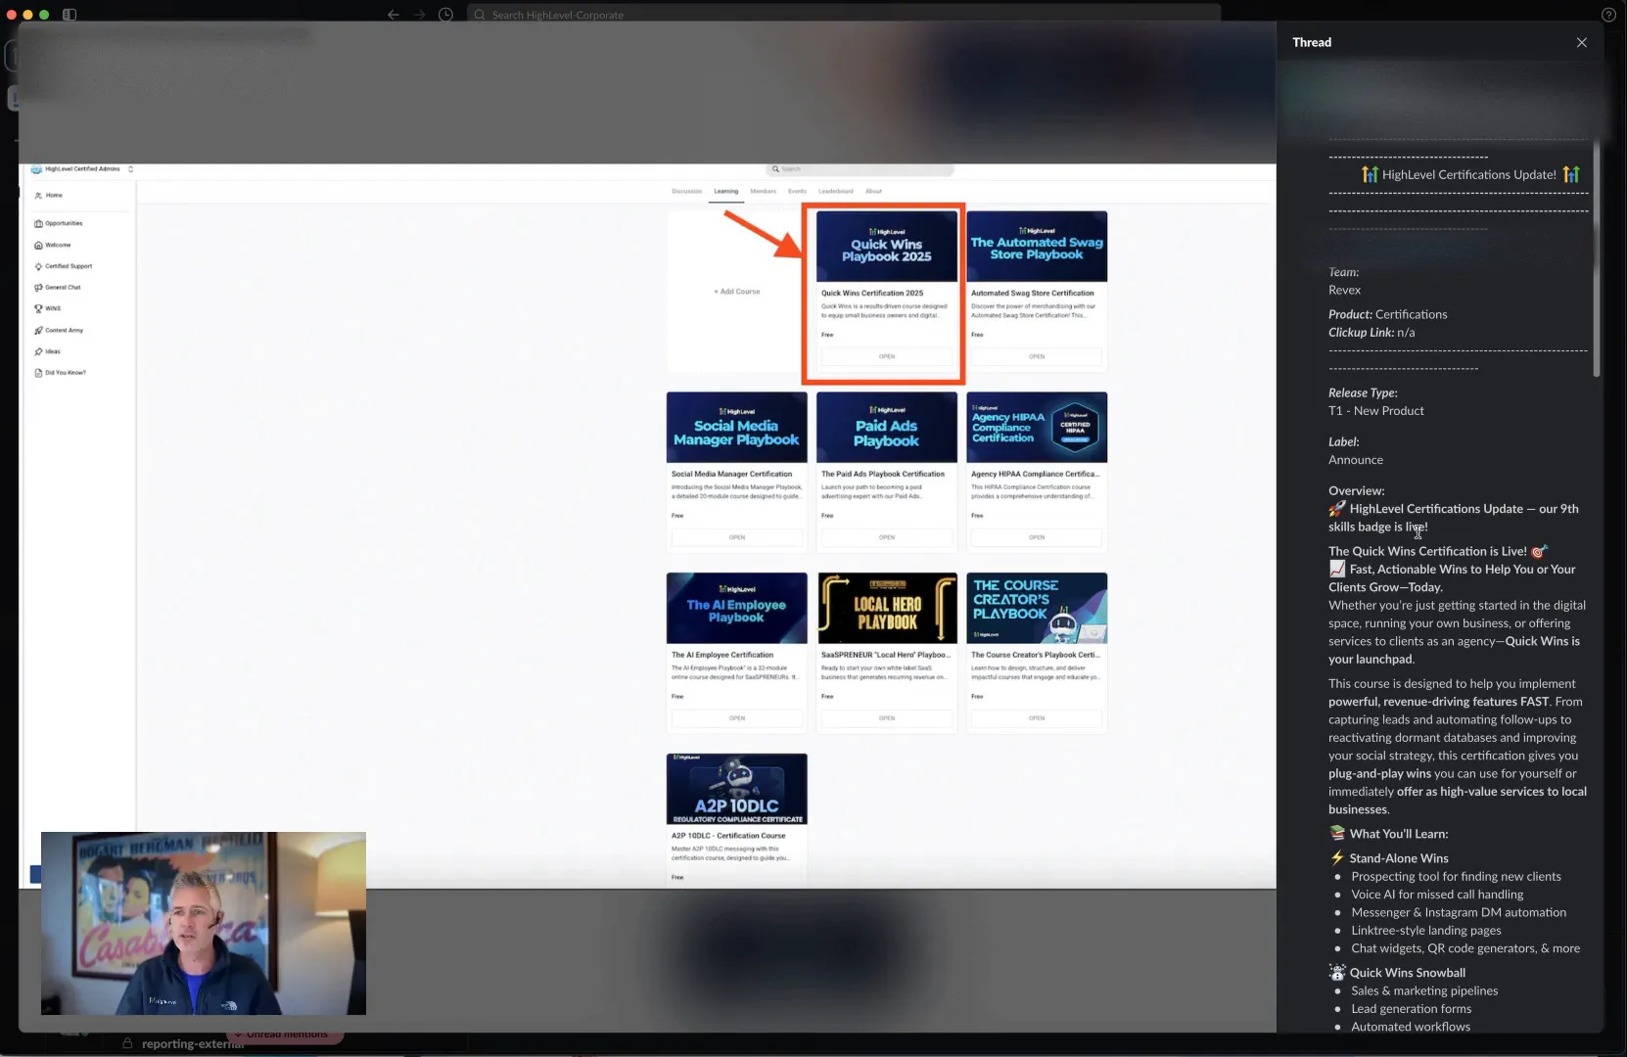
Task: Go back with the left arrow
Action: (393, 15)
